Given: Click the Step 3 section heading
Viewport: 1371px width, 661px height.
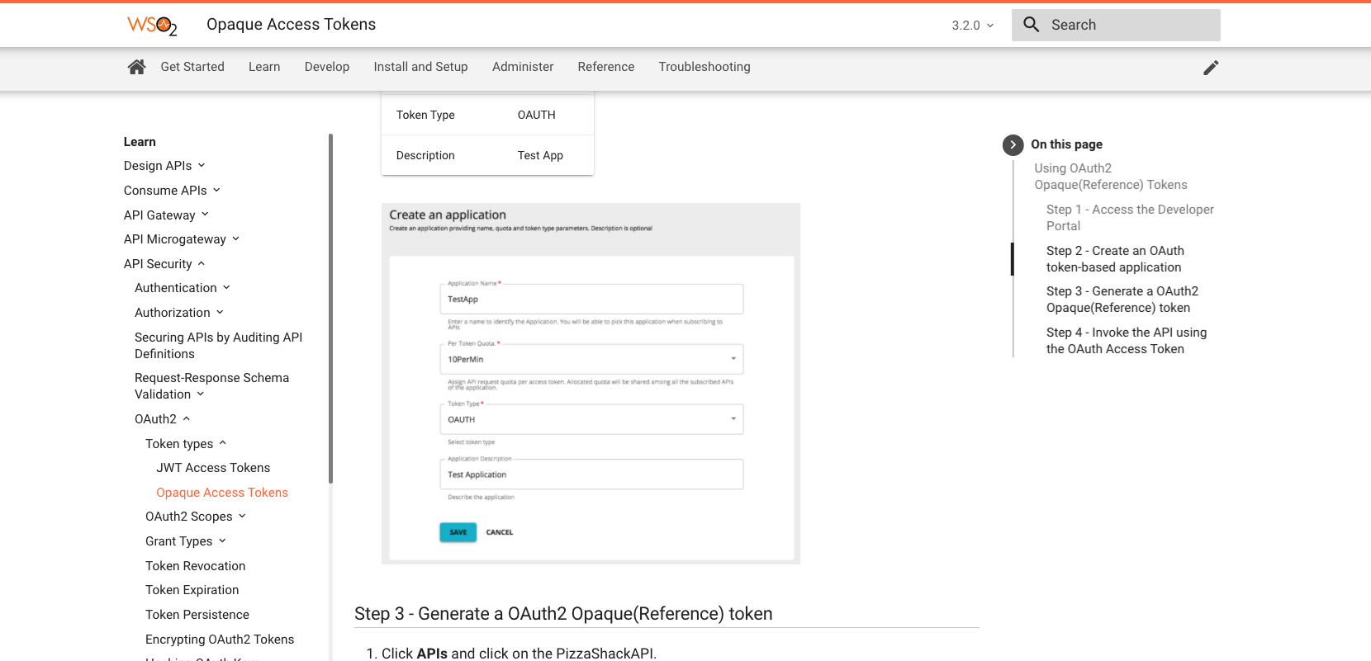Looking at the screenshot, I should [563, 614].
